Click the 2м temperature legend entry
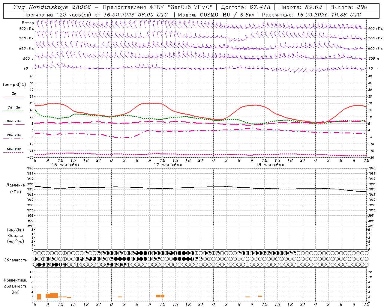The width and height of the screenshot is (384, 307). (x=14, y=94)
